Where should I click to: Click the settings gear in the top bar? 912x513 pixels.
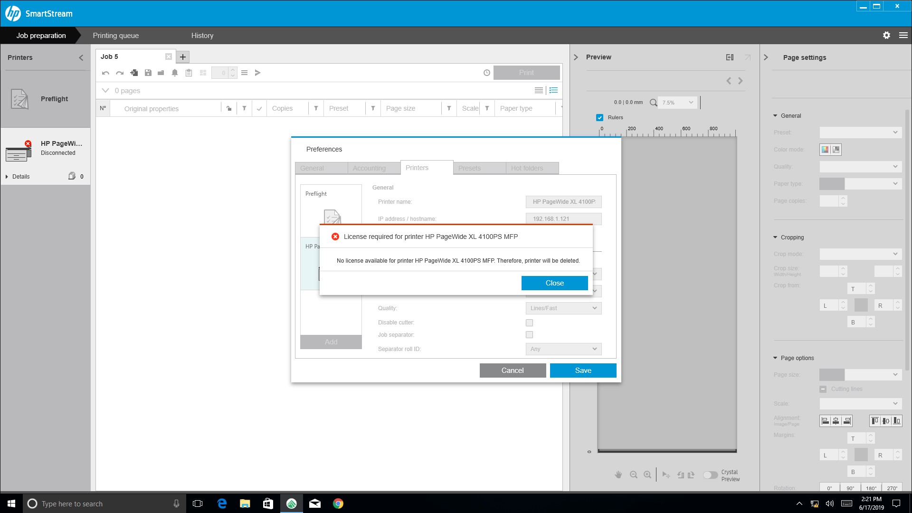pos(886,35)
